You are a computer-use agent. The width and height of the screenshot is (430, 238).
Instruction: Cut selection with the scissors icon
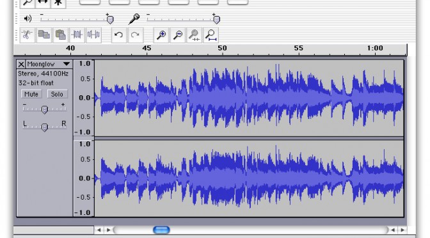click(27, 35)
